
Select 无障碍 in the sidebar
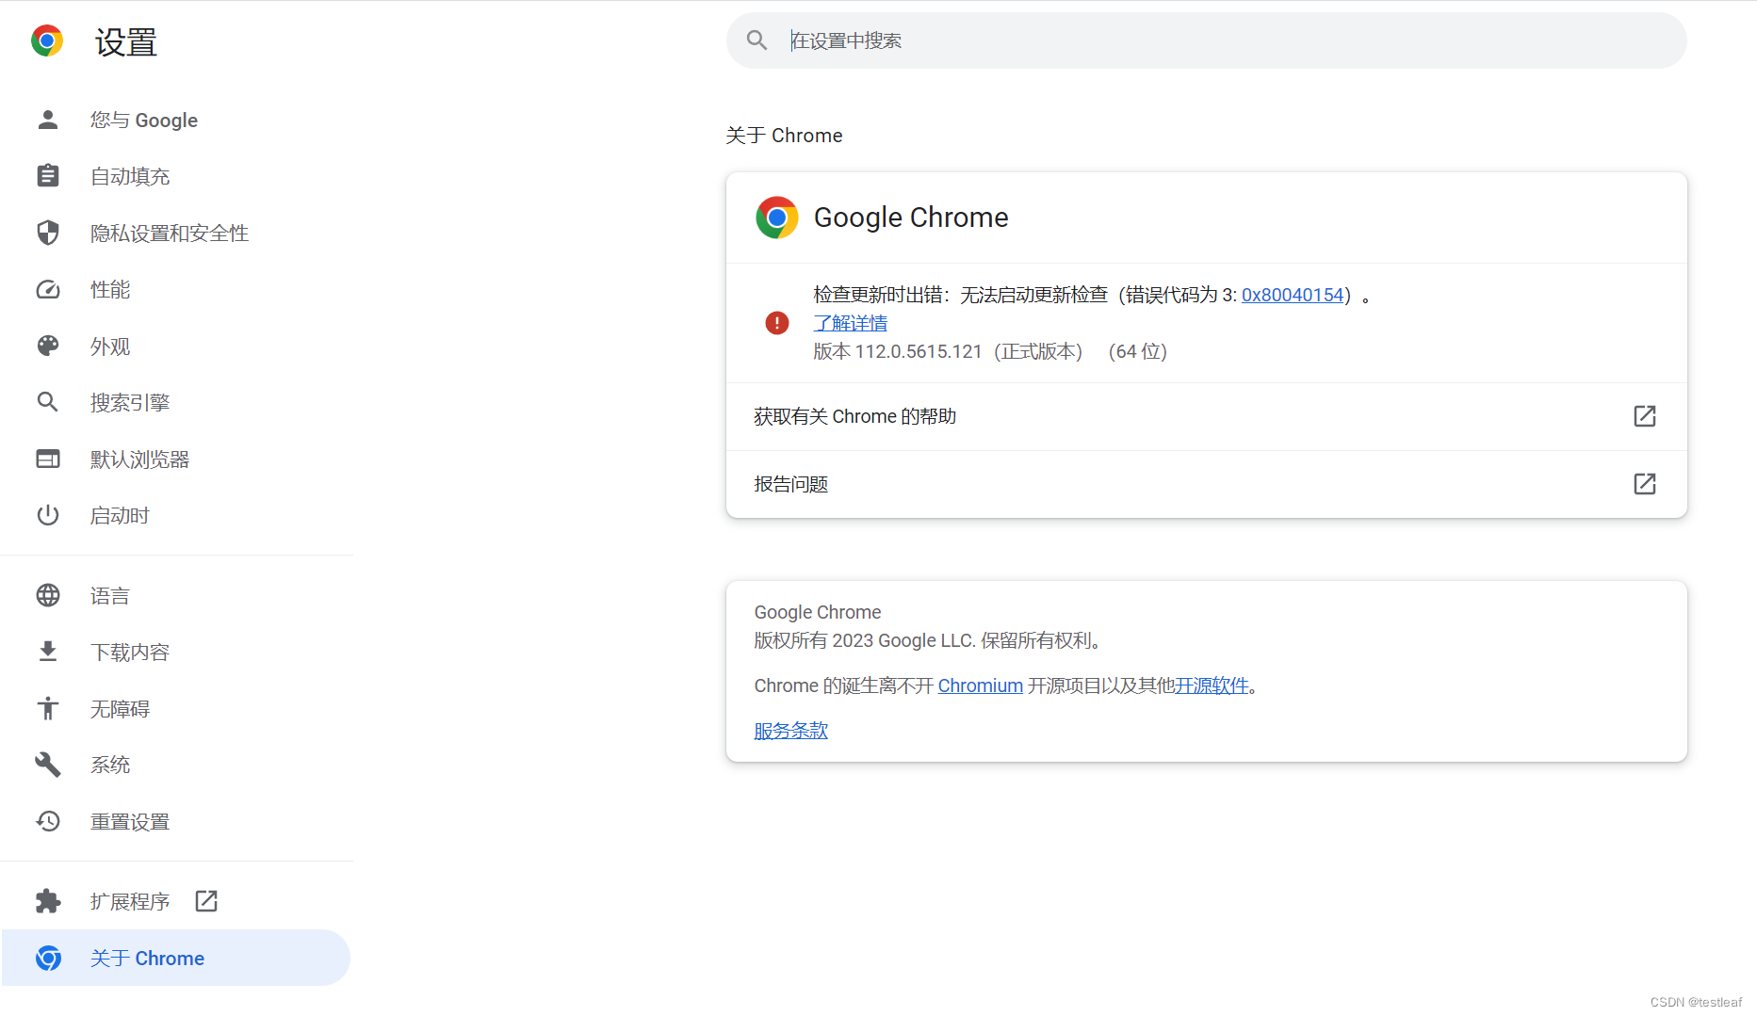[177, 708]
